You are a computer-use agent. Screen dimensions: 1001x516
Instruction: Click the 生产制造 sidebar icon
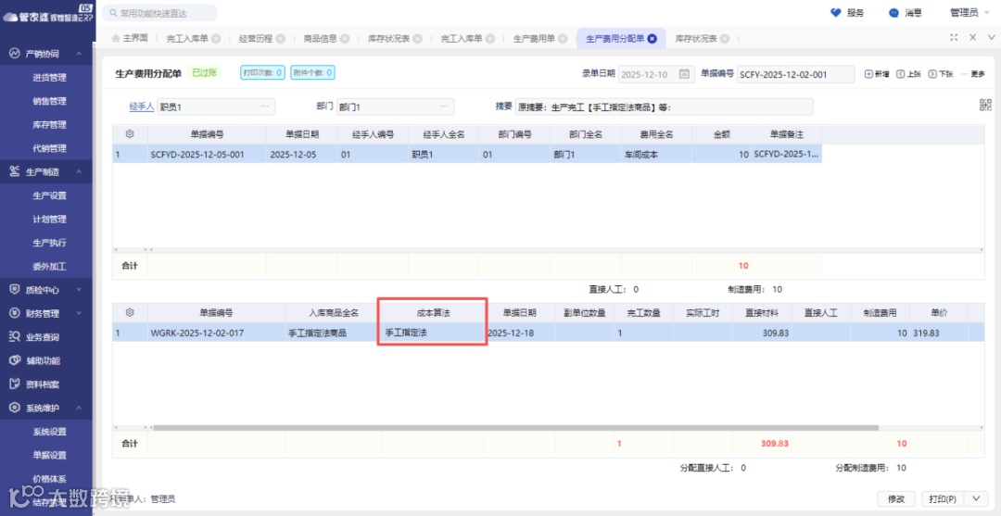tap(15, 171)
